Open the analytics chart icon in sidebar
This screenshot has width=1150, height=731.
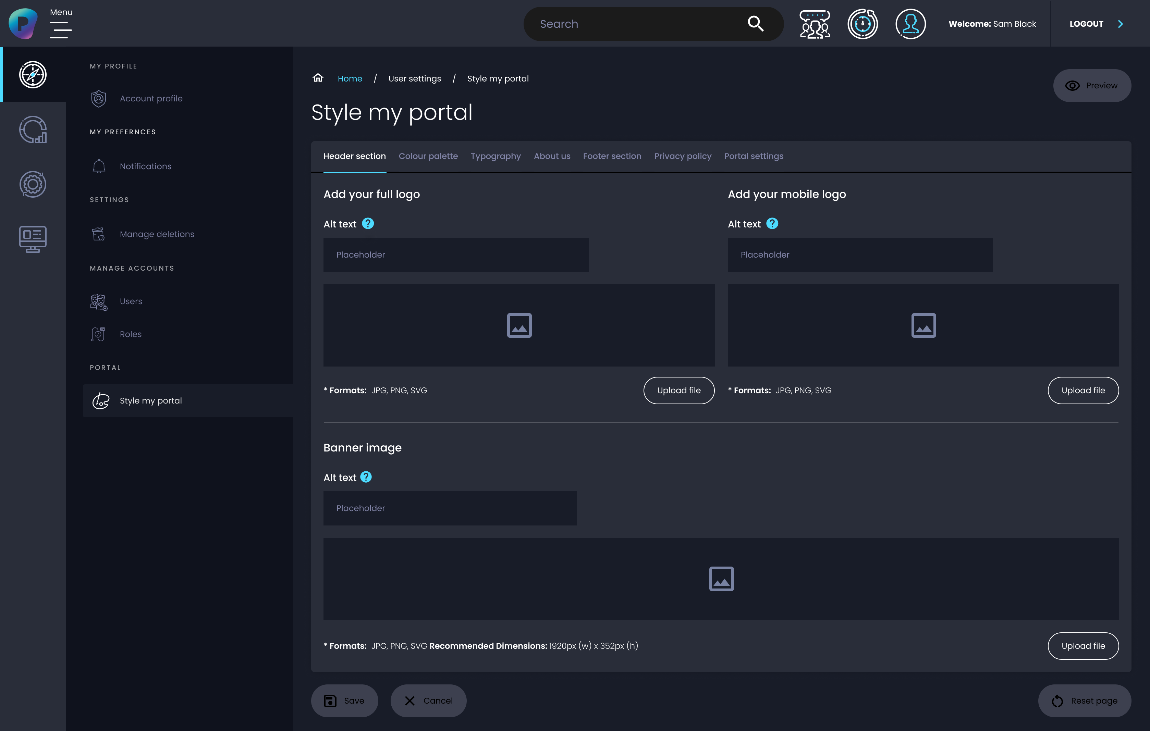pyautogui.click(x=33, y=129)
